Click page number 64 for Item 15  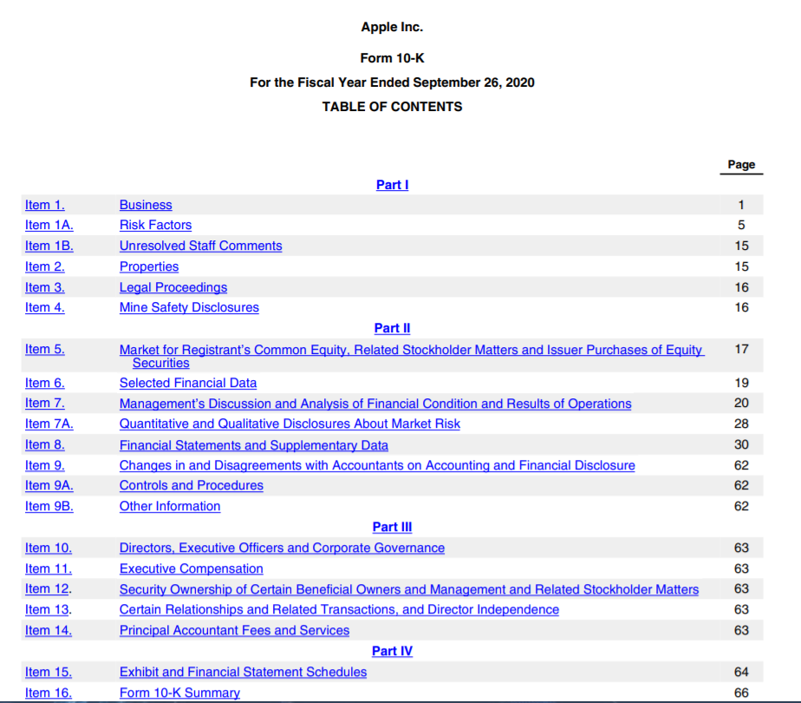741,672
